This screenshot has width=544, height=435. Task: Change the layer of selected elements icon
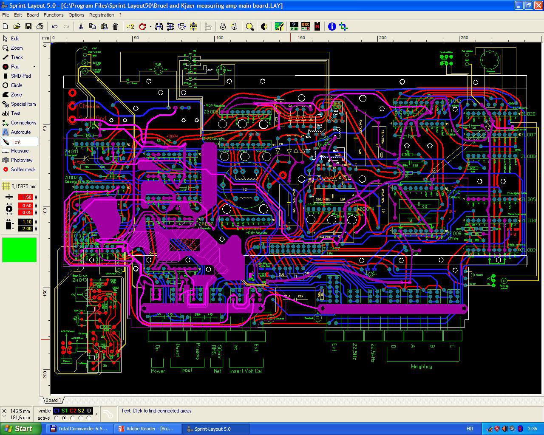coord(182,26)
